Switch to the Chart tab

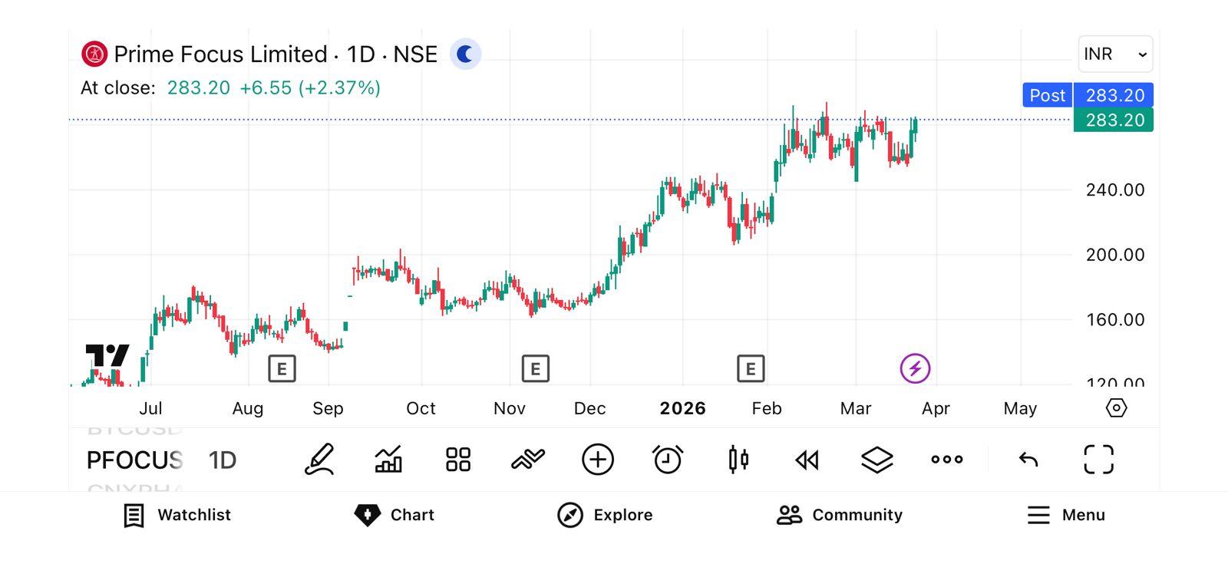pos(394,515)
